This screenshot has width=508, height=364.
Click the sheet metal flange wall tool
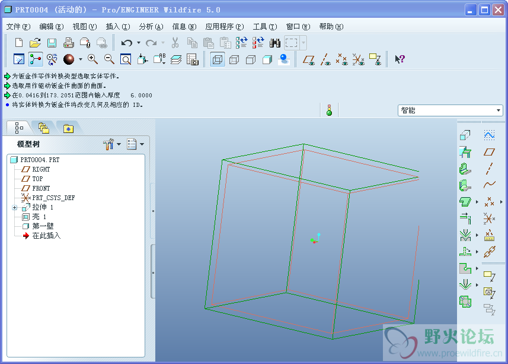pyautogui.click(x=465, y=185)
